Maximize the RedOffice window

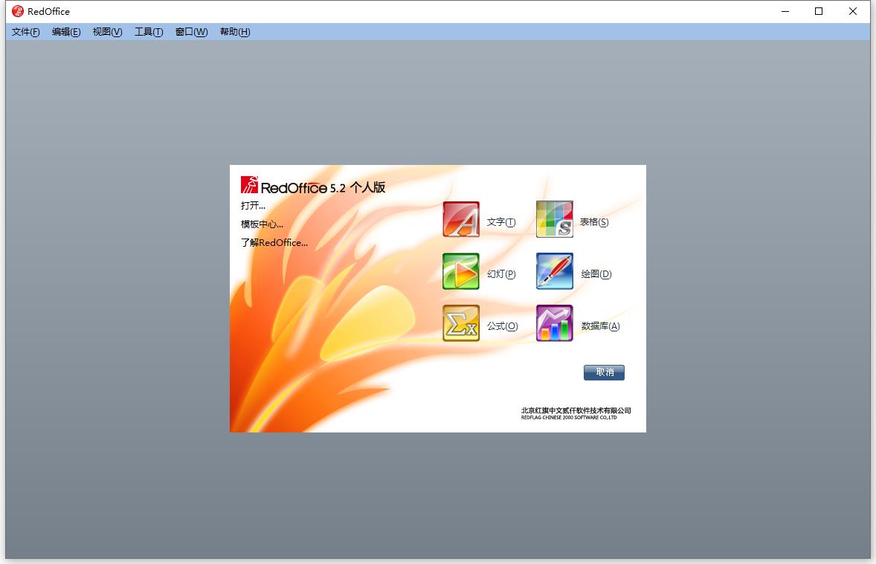point(819,11)
